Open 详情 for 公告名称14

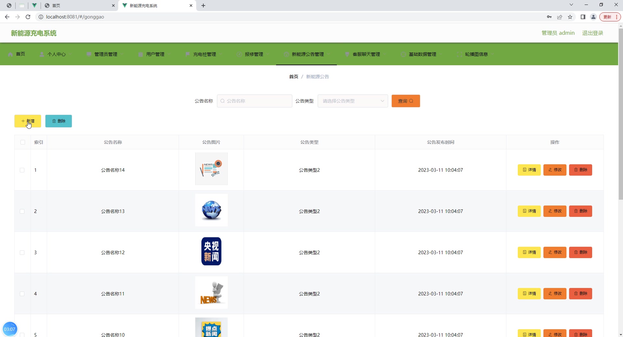(x=529, y=170)
